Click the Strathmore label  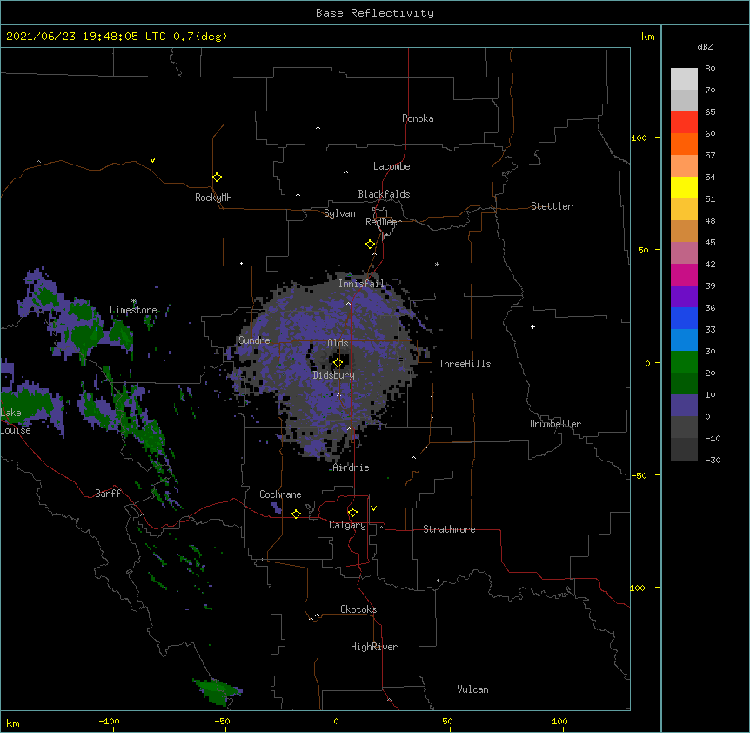(x=449, y=529)
